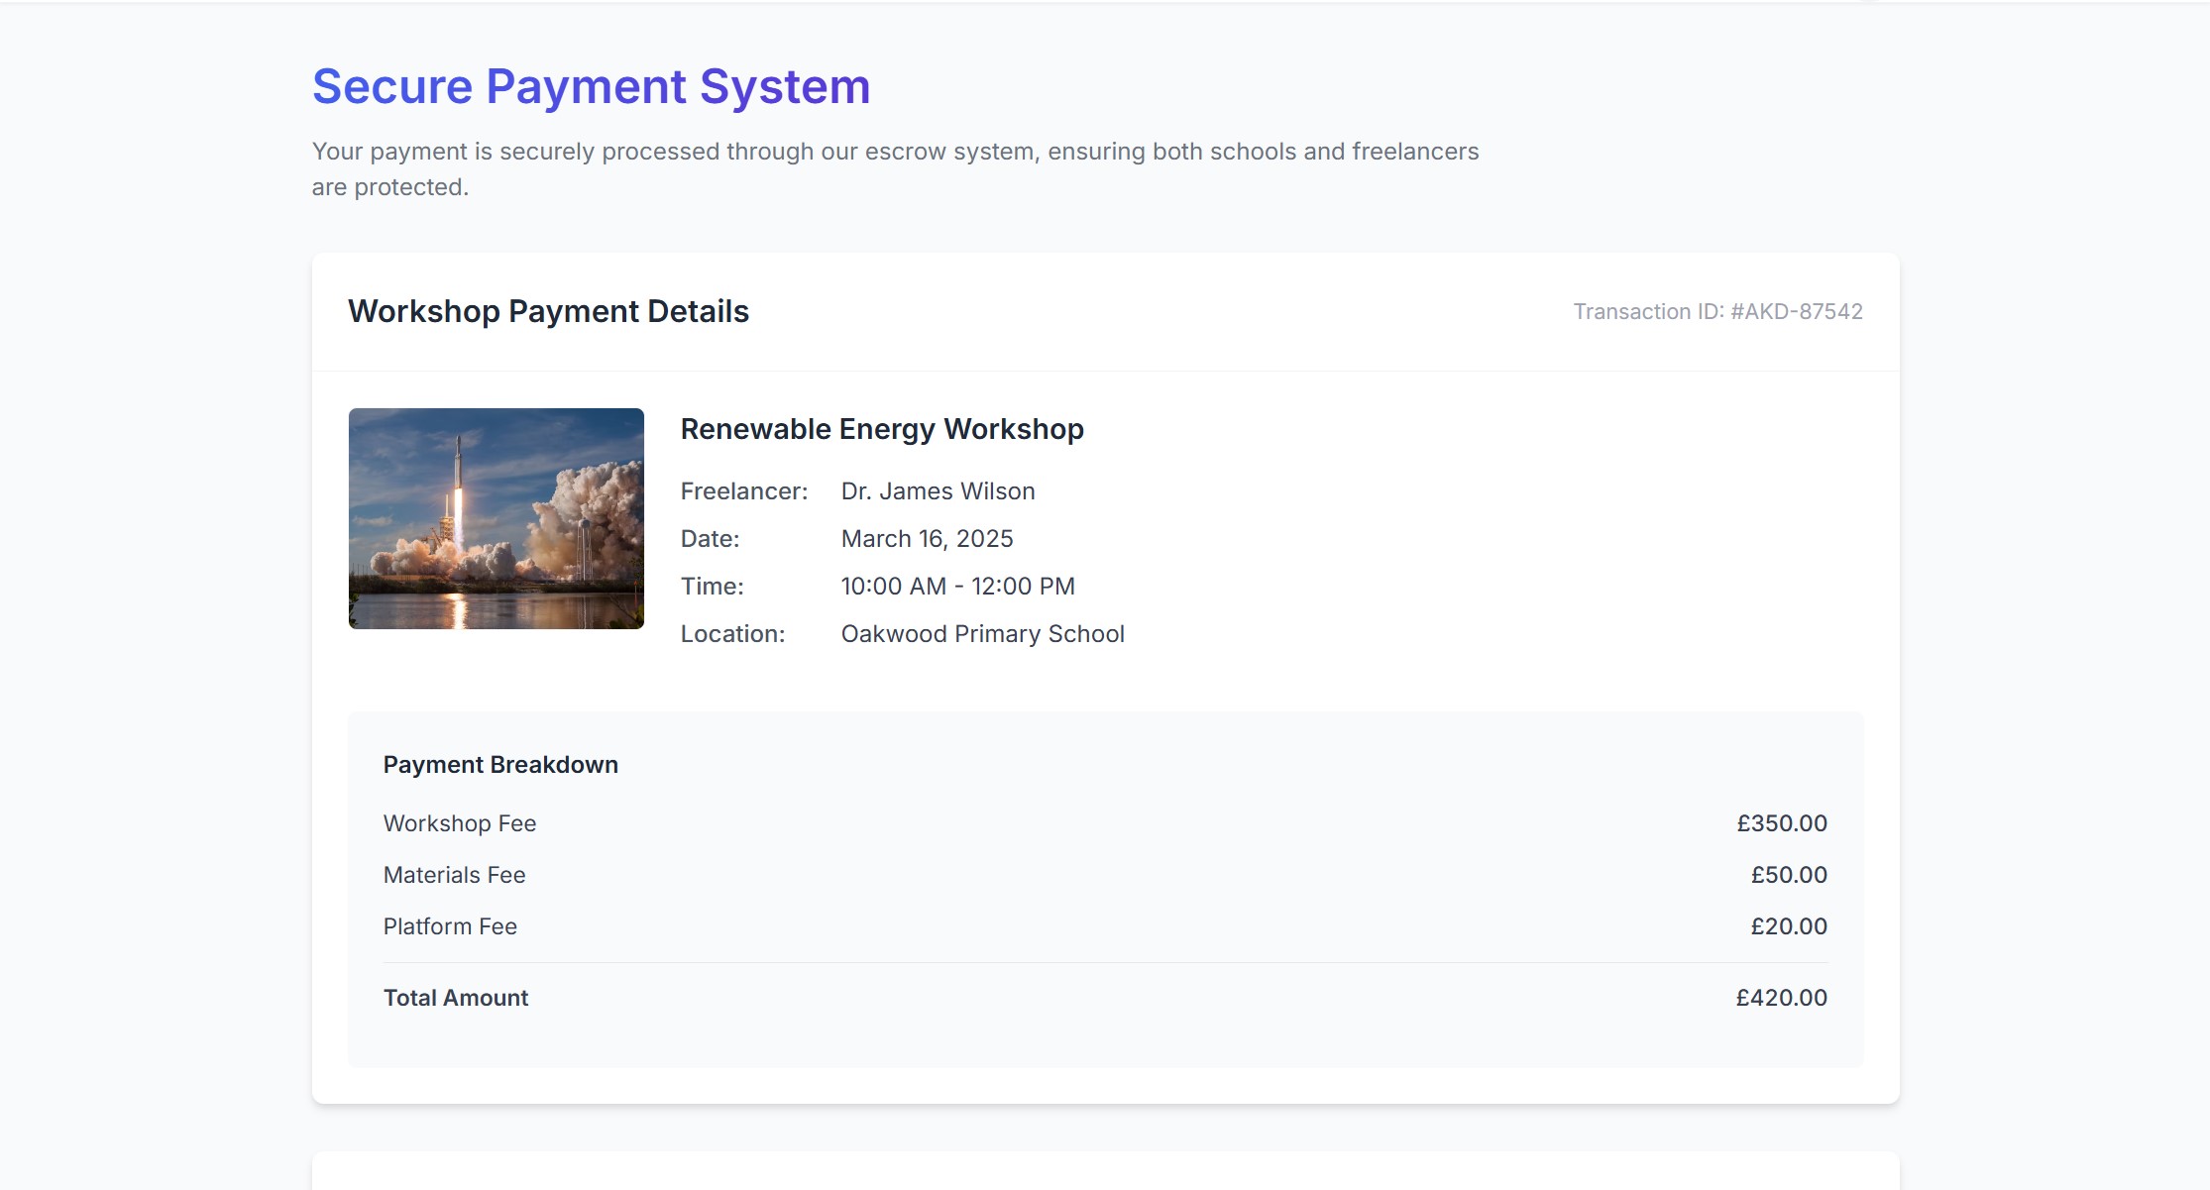Select the £20.00 platform fee amount
This screenshot has width=2210, height=1190.
point(1785,925)
